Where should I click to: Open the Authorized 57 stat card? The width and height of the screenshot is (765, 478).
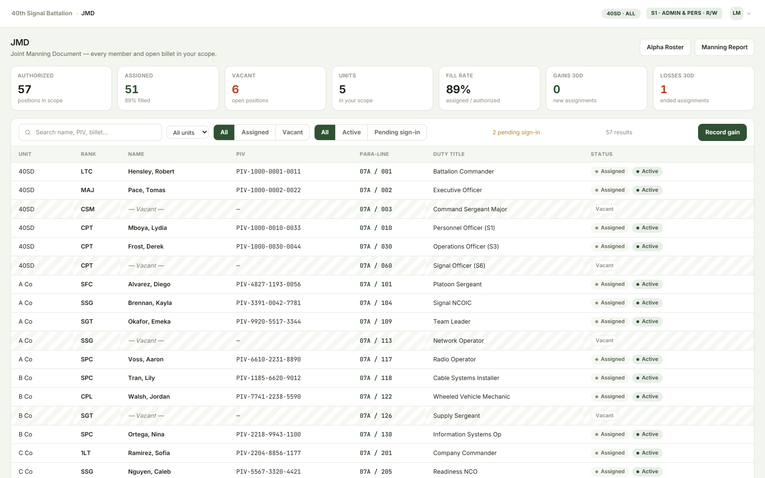pyautogui.click(x=61, y=88)
